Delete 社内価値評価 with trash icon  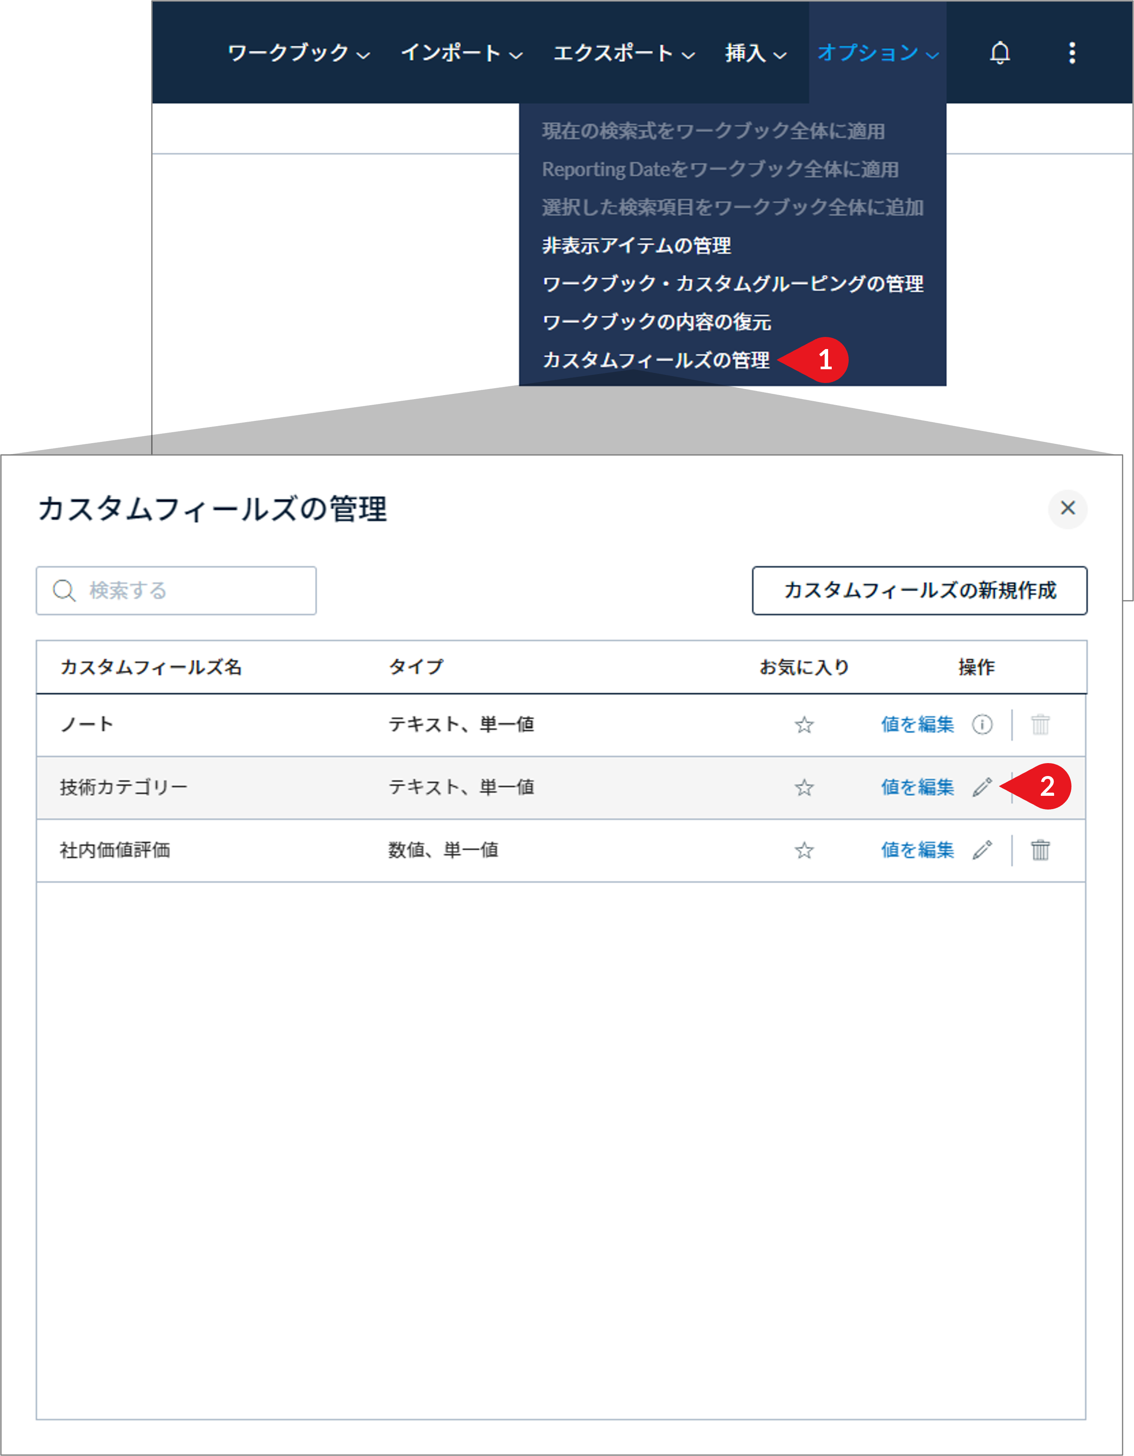click(1040, 850)
